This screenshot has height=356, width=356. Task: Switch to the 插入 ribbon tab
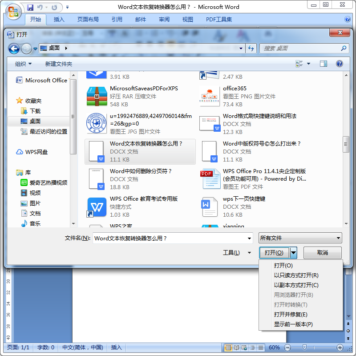click(x=59, y=19)
